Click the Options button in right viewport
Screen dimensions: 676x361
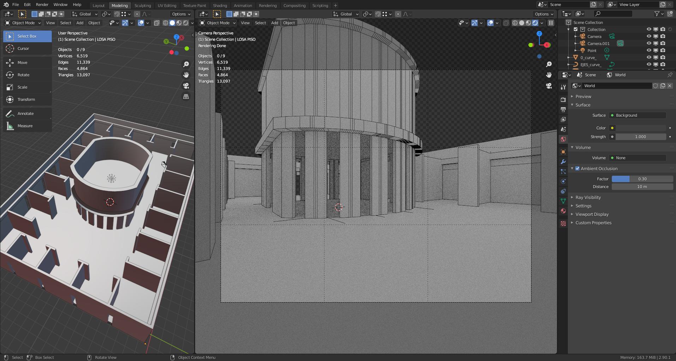pos(544,14)
